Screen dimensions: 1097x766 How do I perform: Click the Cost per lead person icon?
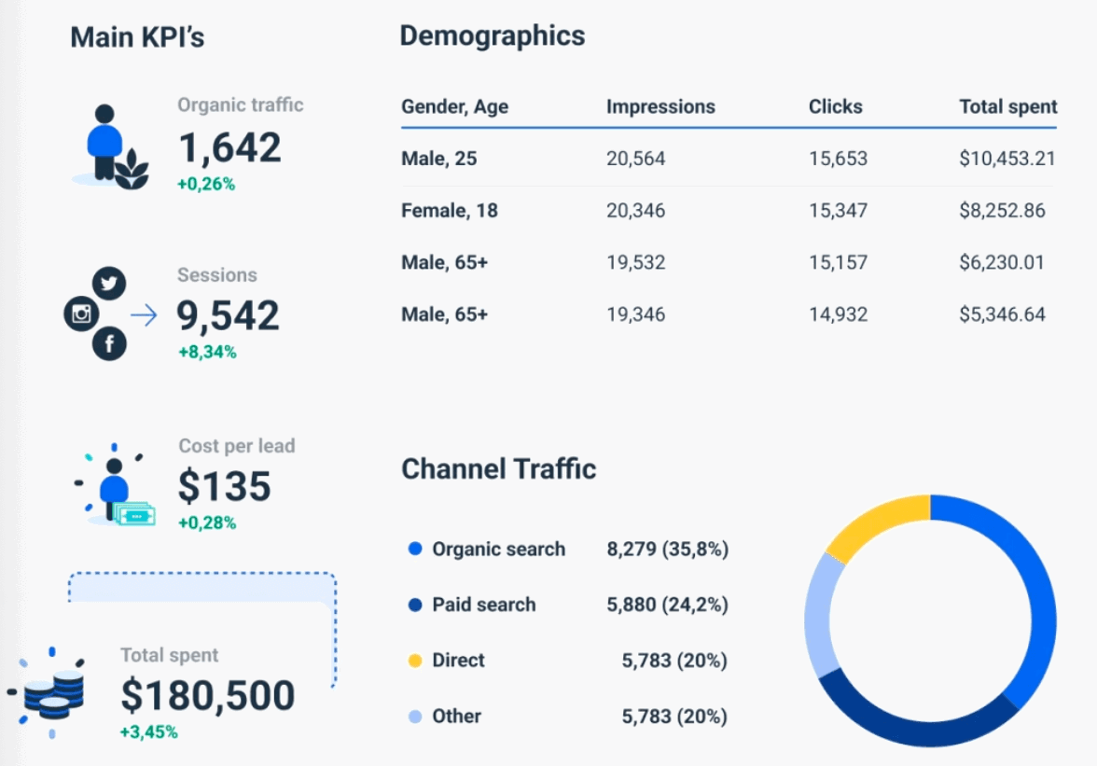coord(114,484)
